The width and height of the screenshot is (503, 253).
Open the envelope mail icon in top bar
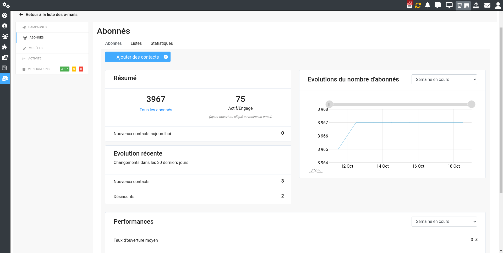[487, 5]
